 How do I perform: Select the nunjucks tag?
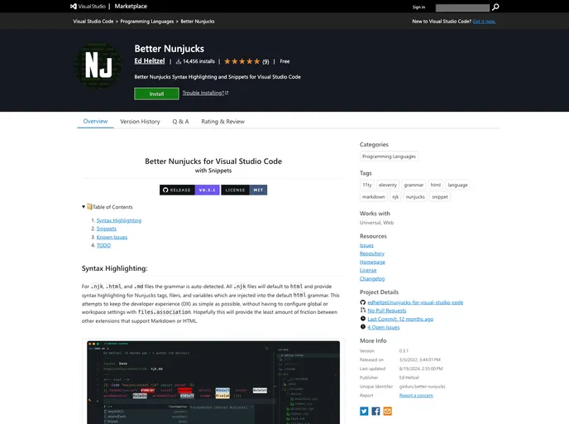point(415,197)
